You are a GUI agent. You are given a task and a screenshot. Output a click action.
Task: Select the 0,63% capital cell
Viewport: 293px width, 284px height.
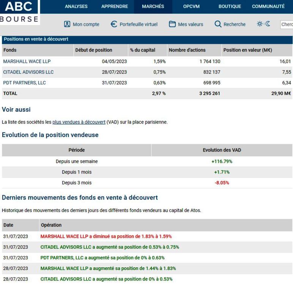click(159, 83)
